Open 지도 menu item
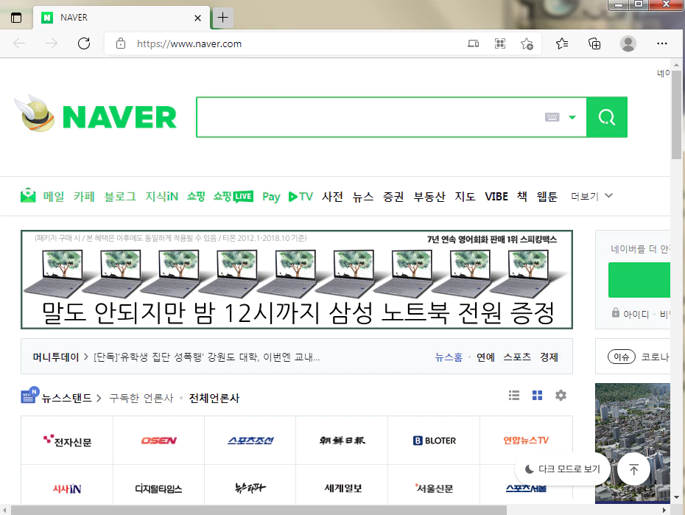The image size is (685, 515). click(465, 197)
